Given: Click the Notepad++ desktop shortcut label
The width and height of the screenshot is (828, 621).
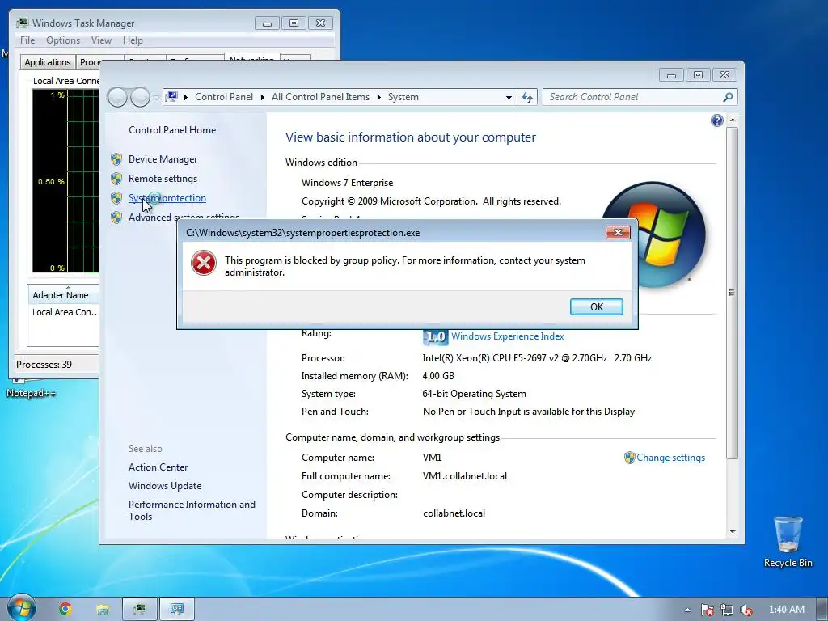Looking at the screenshot, I should pos(31,394).
